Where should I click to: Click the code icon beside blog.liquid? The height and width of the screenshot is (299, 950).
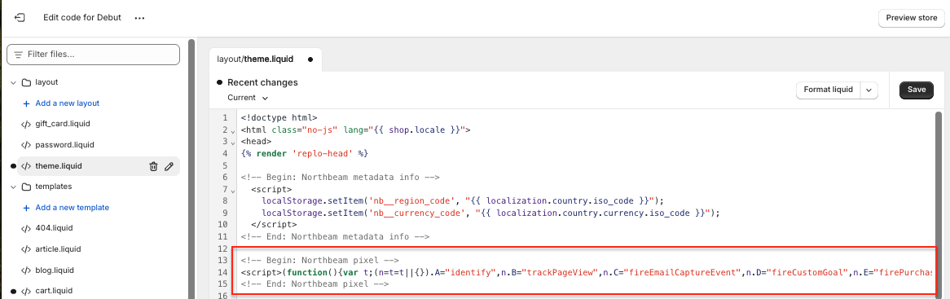coord(26,270)
